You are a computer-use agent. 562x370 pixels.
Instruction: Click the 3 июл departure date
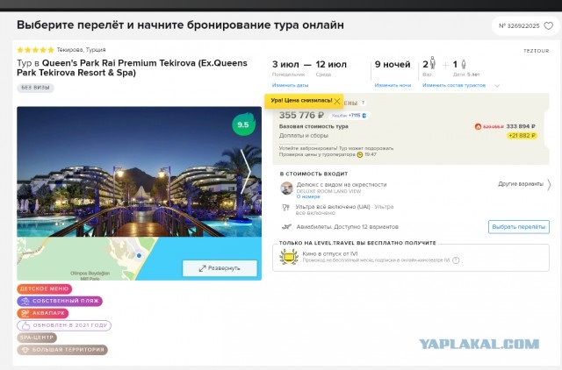pyautogui.click(x=285, y=64)
